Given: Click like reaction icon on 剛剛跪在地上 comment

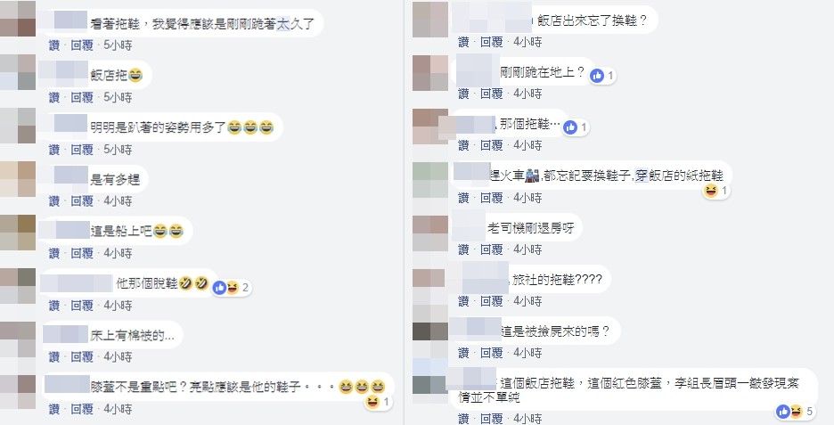Looking at the screenshot, I should pos(597,76).
